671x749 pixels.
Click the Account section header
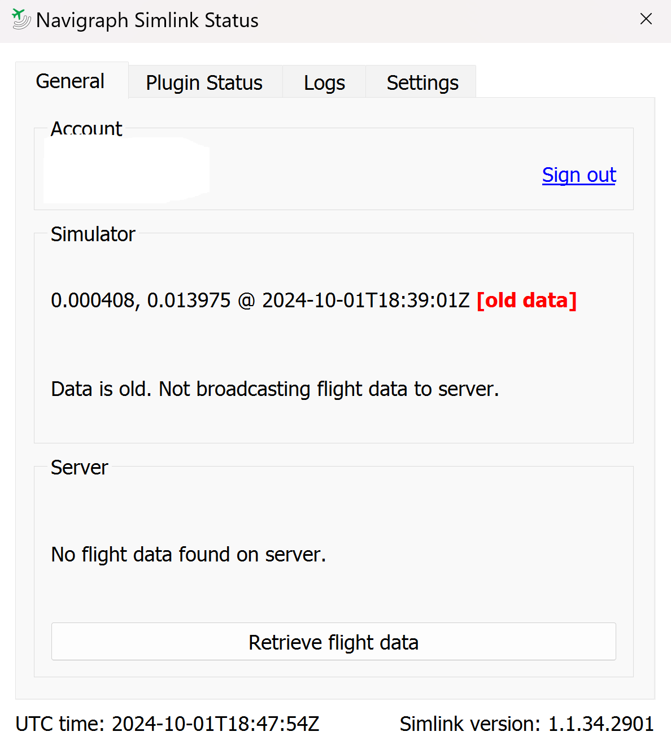pos(86,129)
